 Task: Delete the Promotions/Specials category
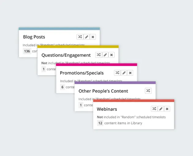[131, 73]
